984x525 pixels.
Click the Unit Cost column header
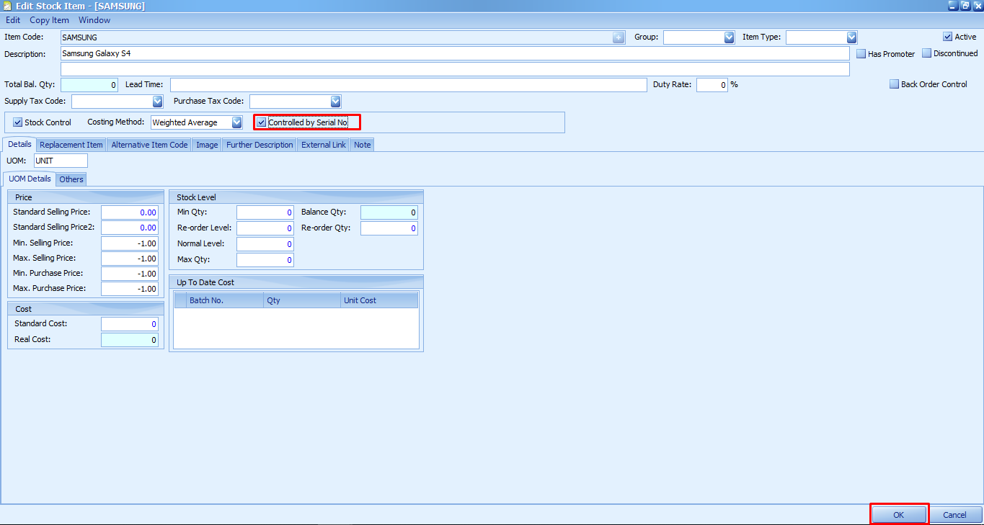(380, 300)
